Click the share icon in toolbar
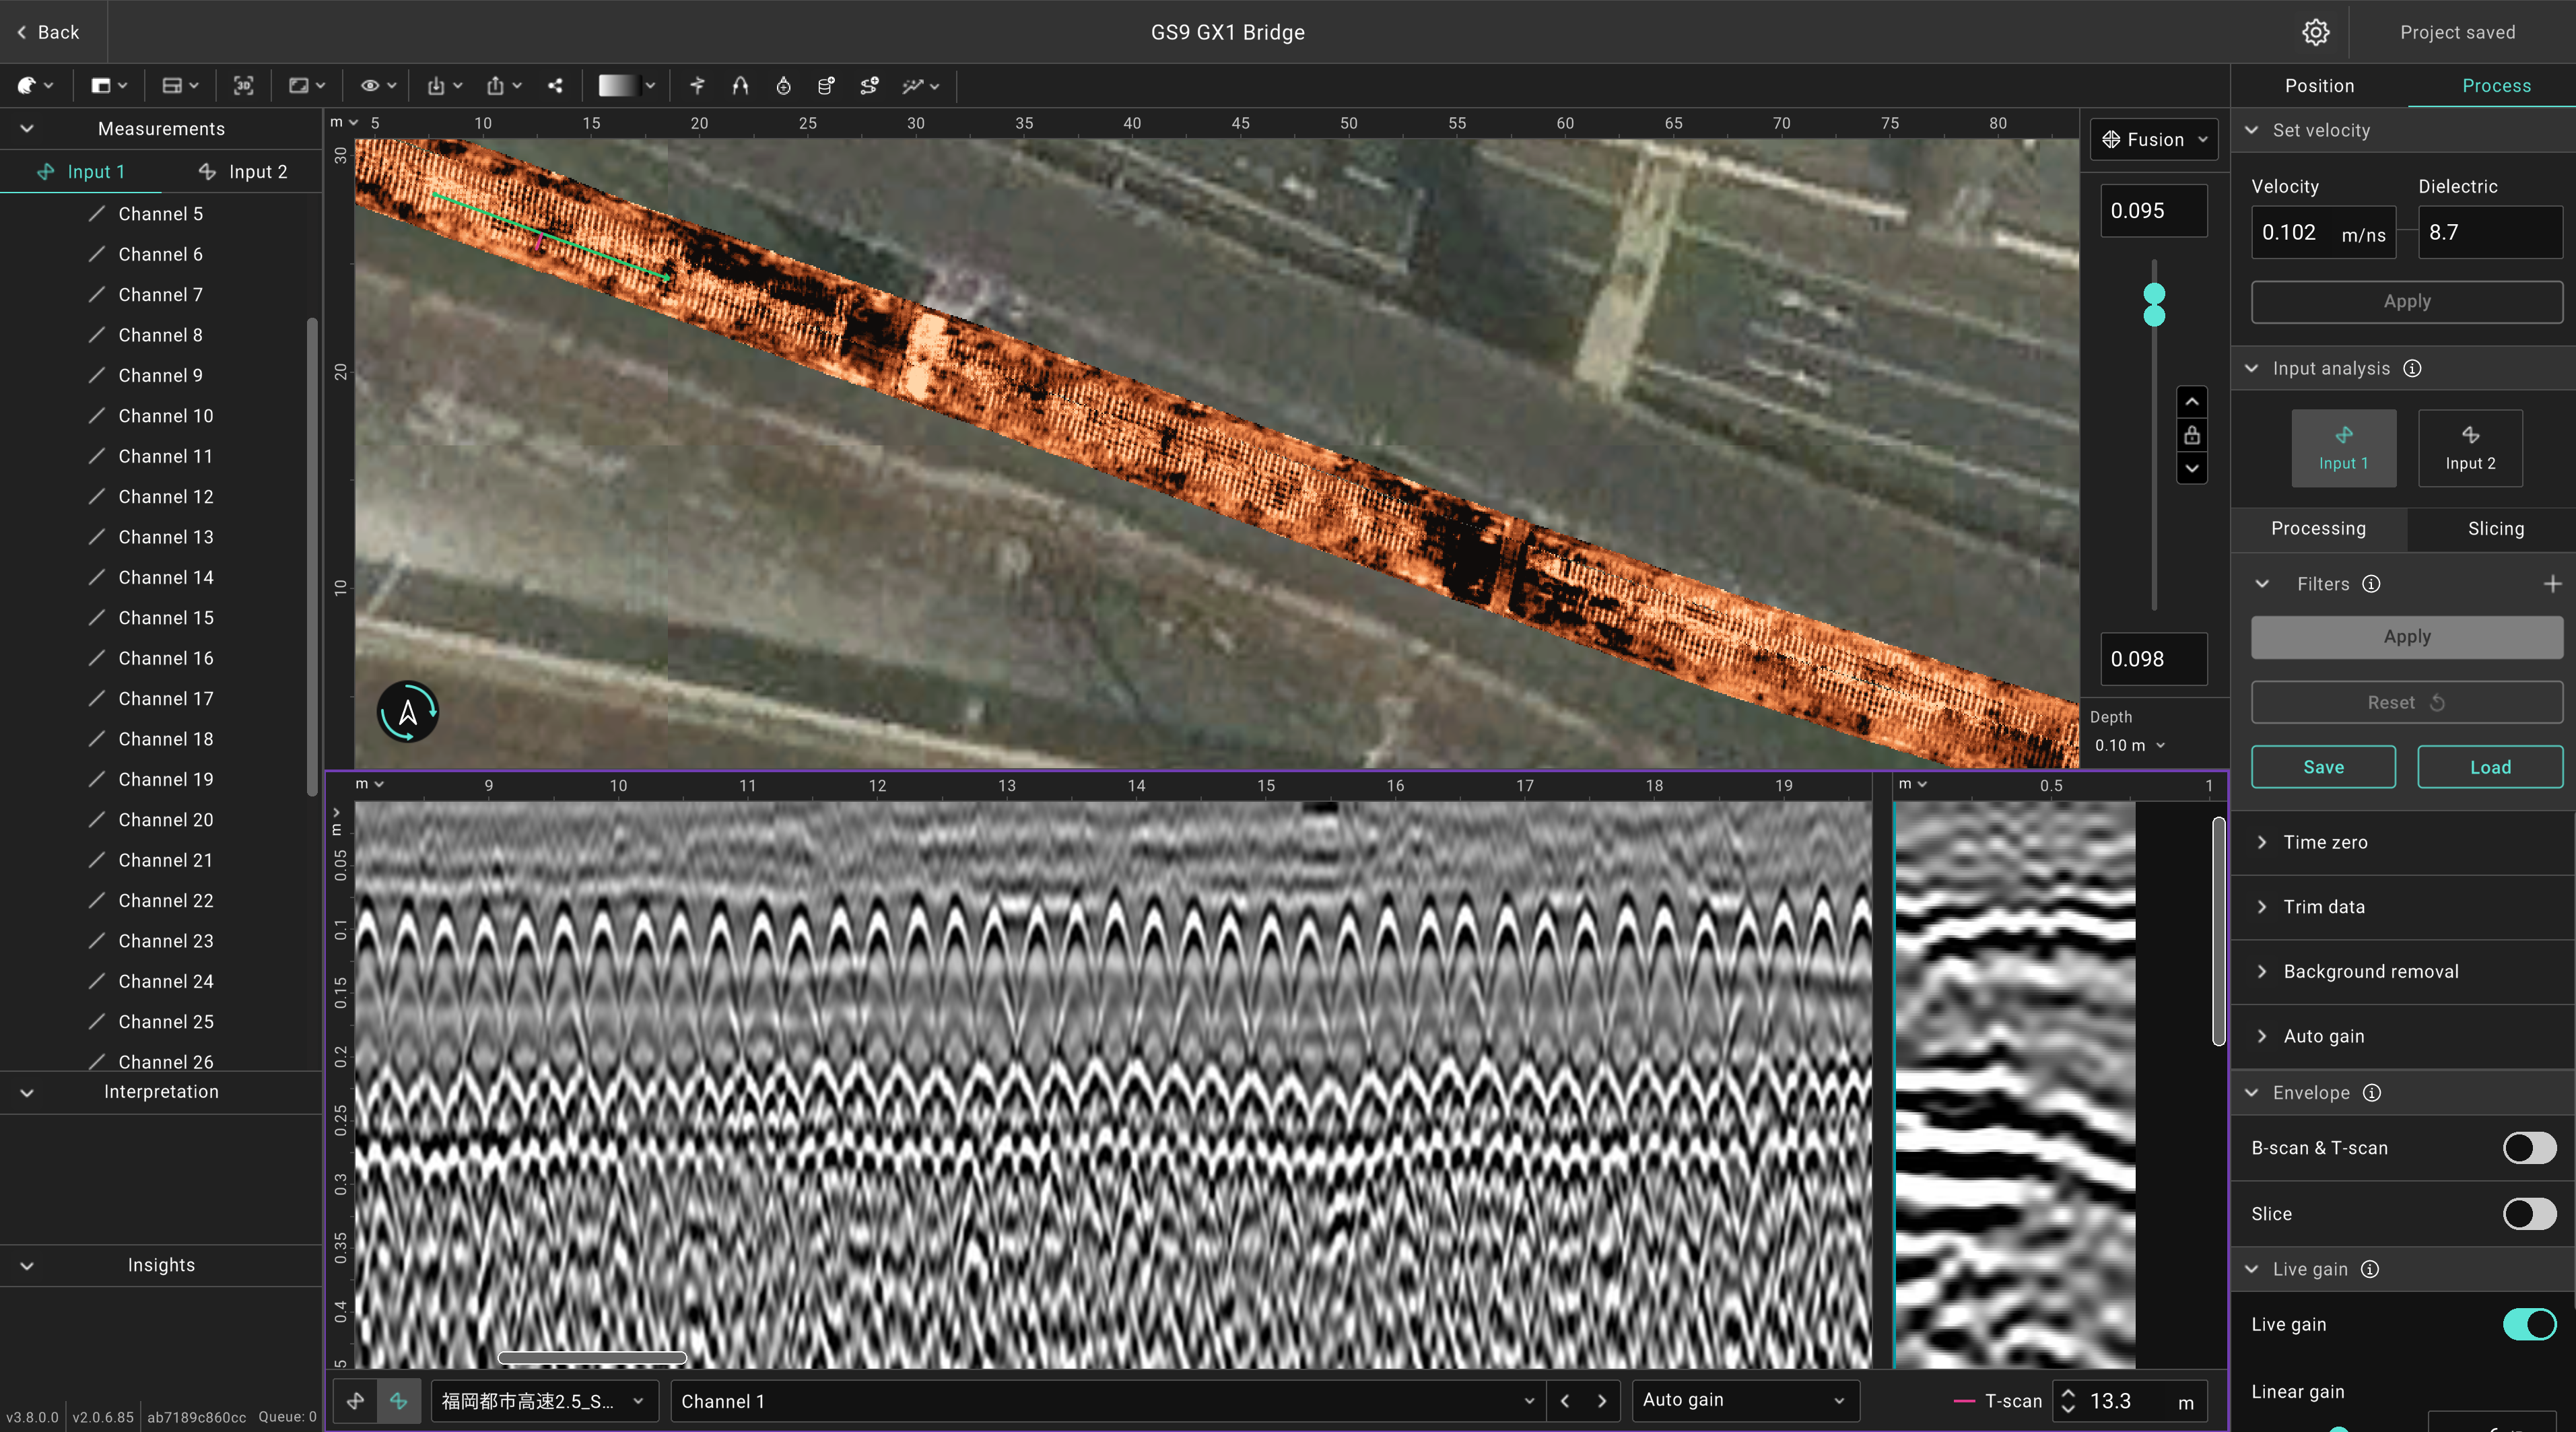Viewport: 2576px width, 1432px height. [555, 86]
